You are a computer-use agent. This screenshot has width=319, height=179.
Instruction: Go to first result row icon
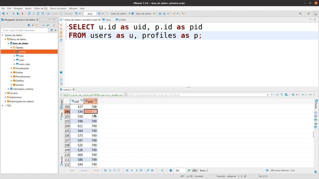(128, 171)
